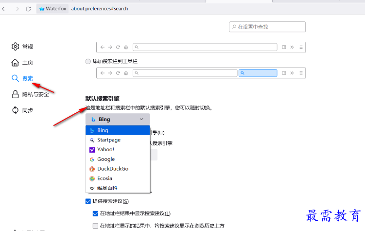This screenshot has height=231, width=365.
Task: Click the magnifier icon in settings search box
Action: click(x=234, y=27)
